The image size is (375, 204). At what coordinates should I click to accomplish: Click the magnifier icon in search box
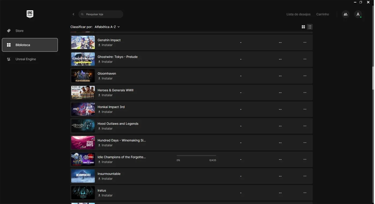click(x=82, y=14)
